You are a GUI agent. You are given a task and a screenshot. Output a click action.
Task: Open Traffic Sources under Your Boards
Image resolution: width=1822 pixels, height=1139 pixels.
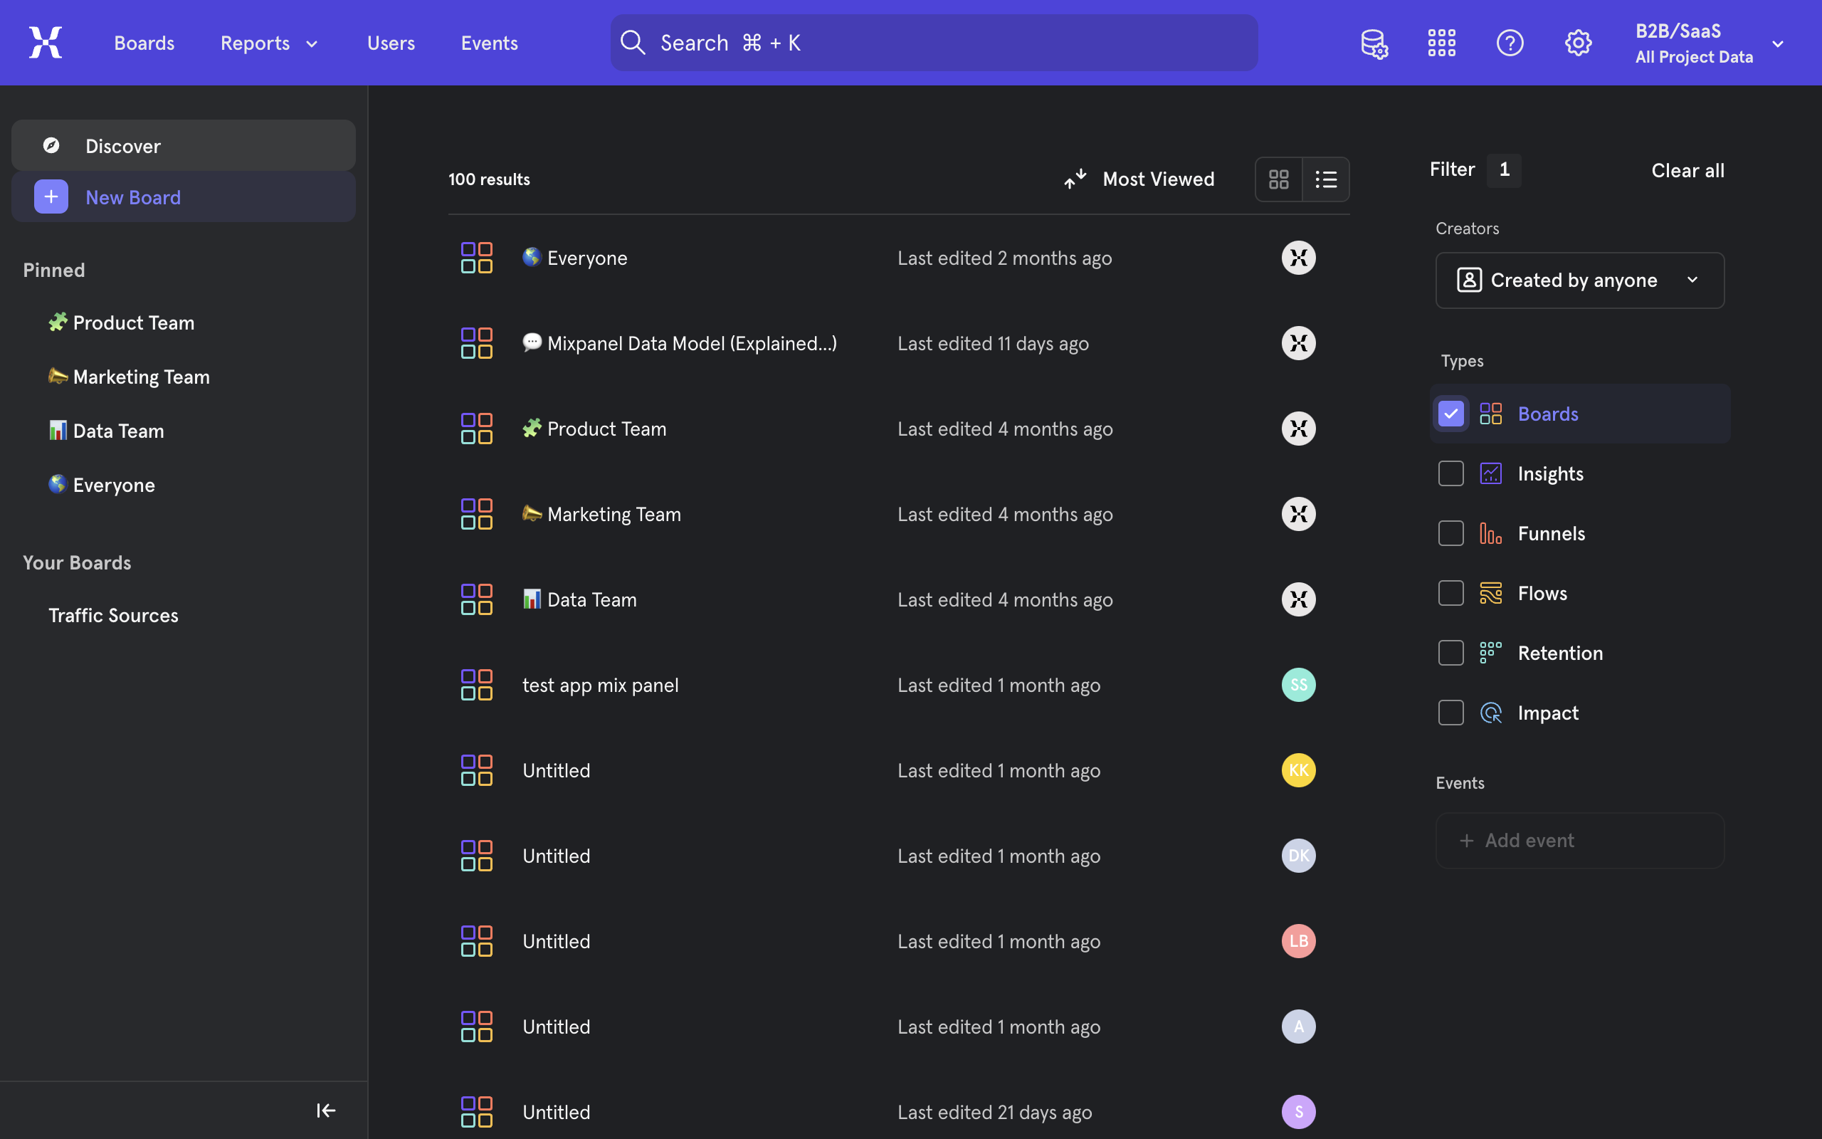(x=114, y=616)
